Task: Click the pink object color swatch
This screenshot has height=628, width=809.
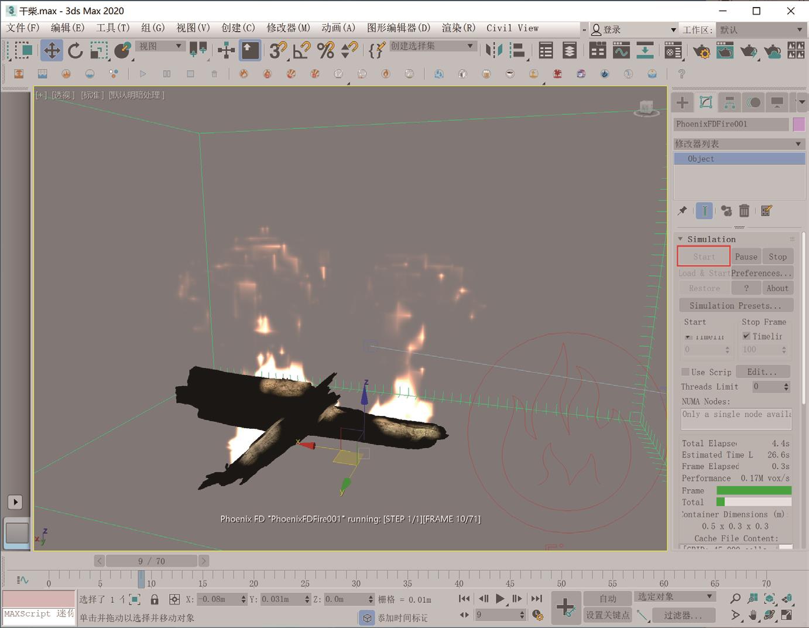Action: click(x=798, y=124)
